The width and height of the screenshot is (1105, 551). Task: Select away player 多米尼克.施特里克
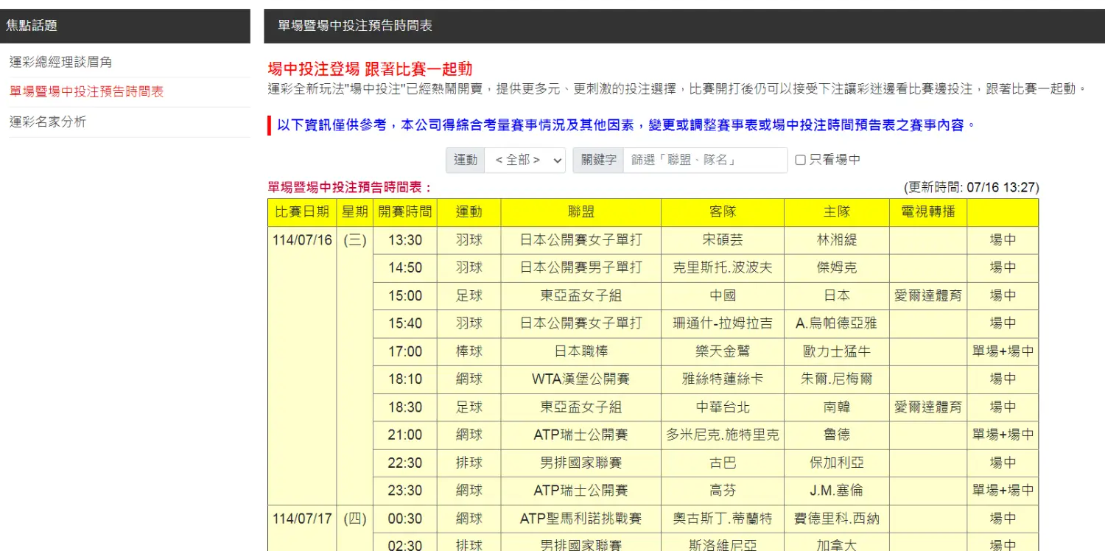[x=723, y=435]
